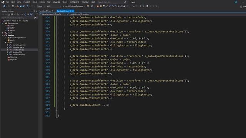Expand the Glad project node

point(5,26)
